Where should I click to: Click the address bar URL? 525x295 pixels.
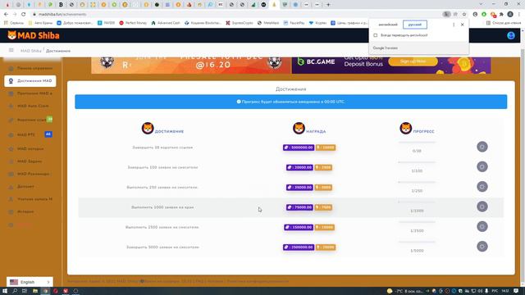pyautogui.click(x=62, y=15)
